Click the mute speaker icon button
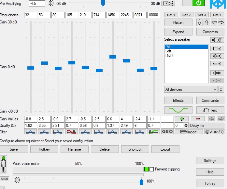This screenshot has width=227, height=189. [x=217, y=40]
